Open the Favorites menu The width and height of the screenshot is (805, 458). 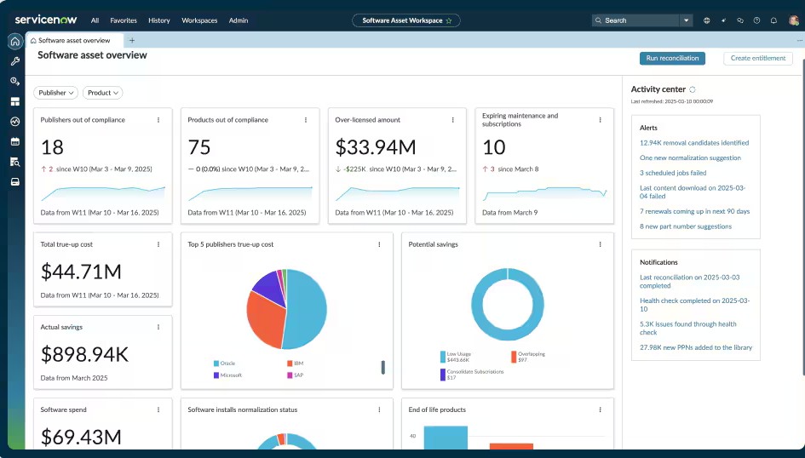124,20
